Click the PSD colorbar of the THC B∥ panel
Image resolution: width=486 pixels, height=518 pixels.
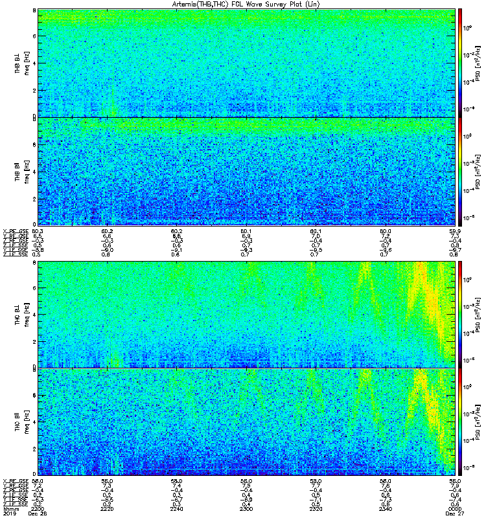coord(459,422)
